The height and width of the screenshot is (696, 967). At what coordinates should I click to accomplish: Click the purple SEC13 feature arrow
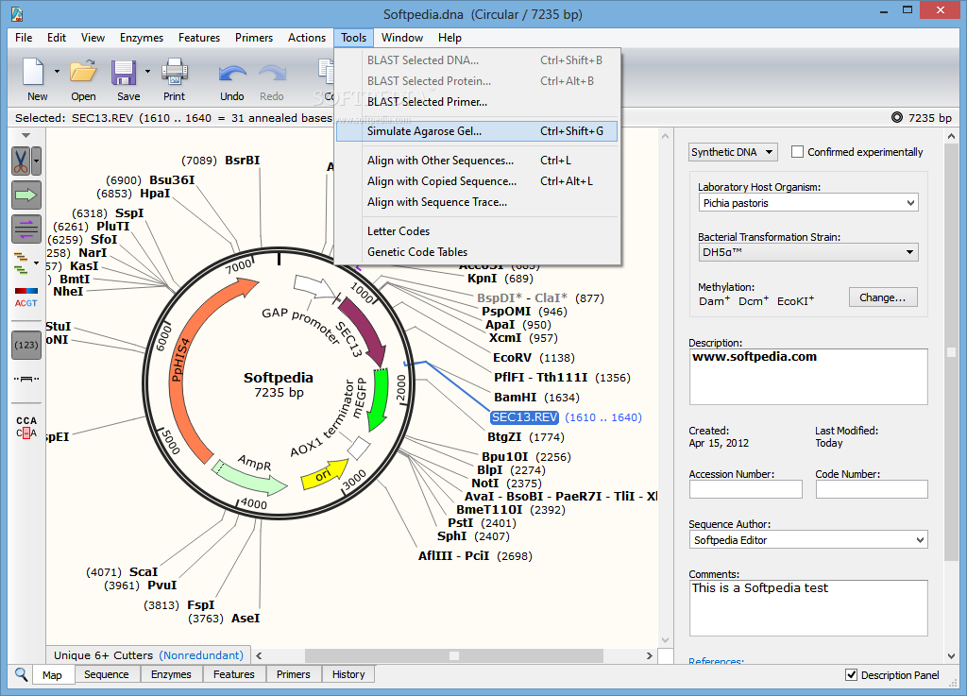[x=365, y=331]
